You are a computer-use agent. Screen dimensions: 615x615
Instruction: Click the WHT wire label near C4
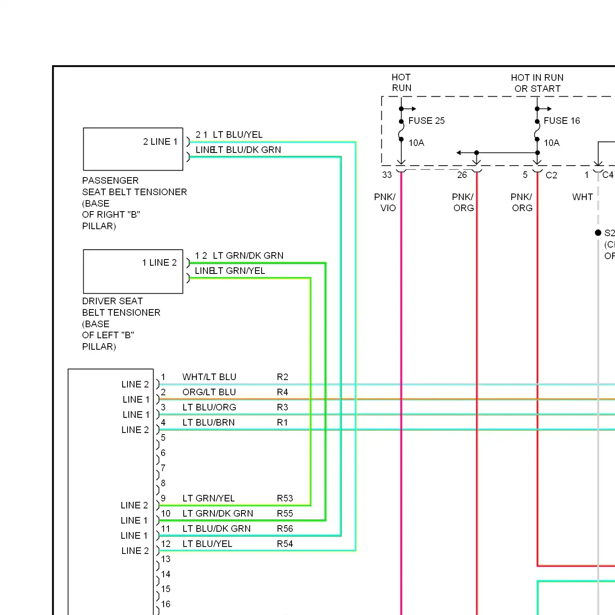pos(583,197)
